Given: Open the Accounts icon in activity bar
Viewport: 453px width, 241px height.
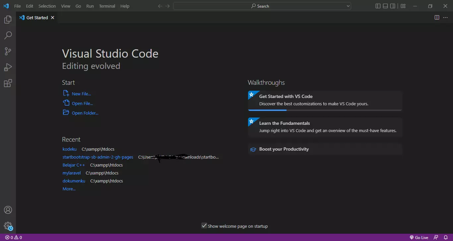Looking at the screenshot, I should [8, 210].
